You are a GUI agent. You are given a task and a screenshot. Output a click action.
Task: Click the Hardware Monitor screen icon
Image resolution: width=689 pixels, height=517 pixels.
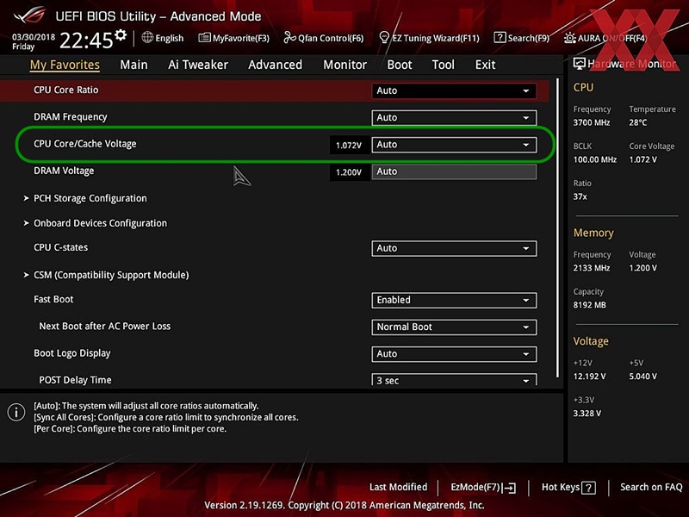pyautogui.click(x=579, y=64)
